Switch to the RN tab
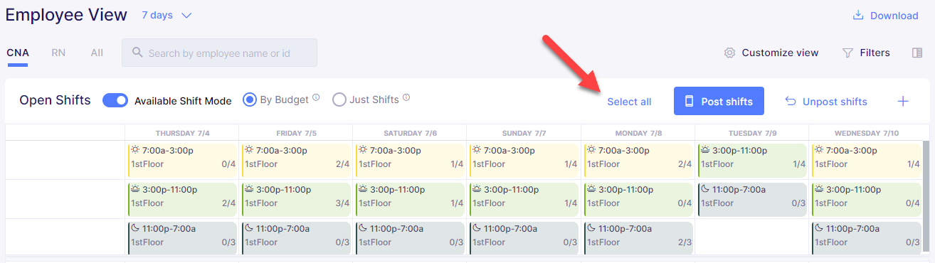 coord(58,53)
